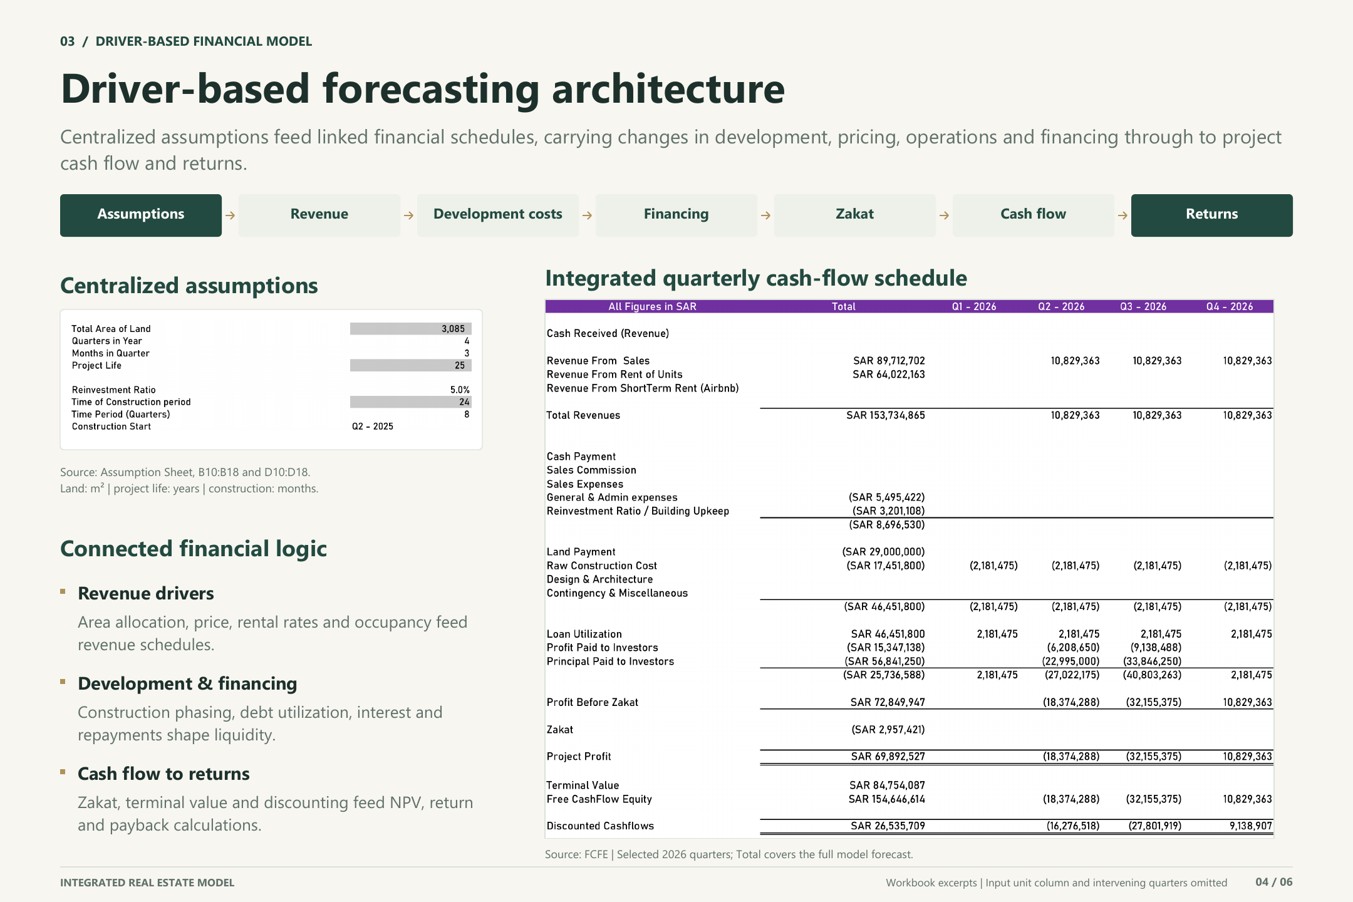Viewport: 1353px width, 902px height.
Task: Select Profit Paid to Investors total
Action: (x=886, y=648)
